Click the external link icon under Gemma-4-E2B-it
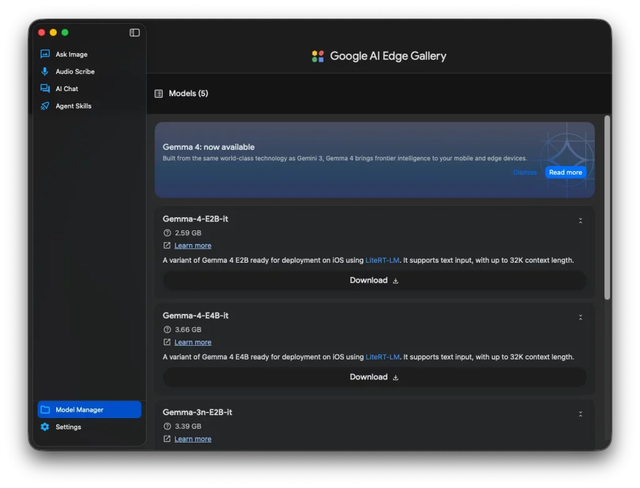This screenshot has height=488, width=640. click(x=167, y=245)
